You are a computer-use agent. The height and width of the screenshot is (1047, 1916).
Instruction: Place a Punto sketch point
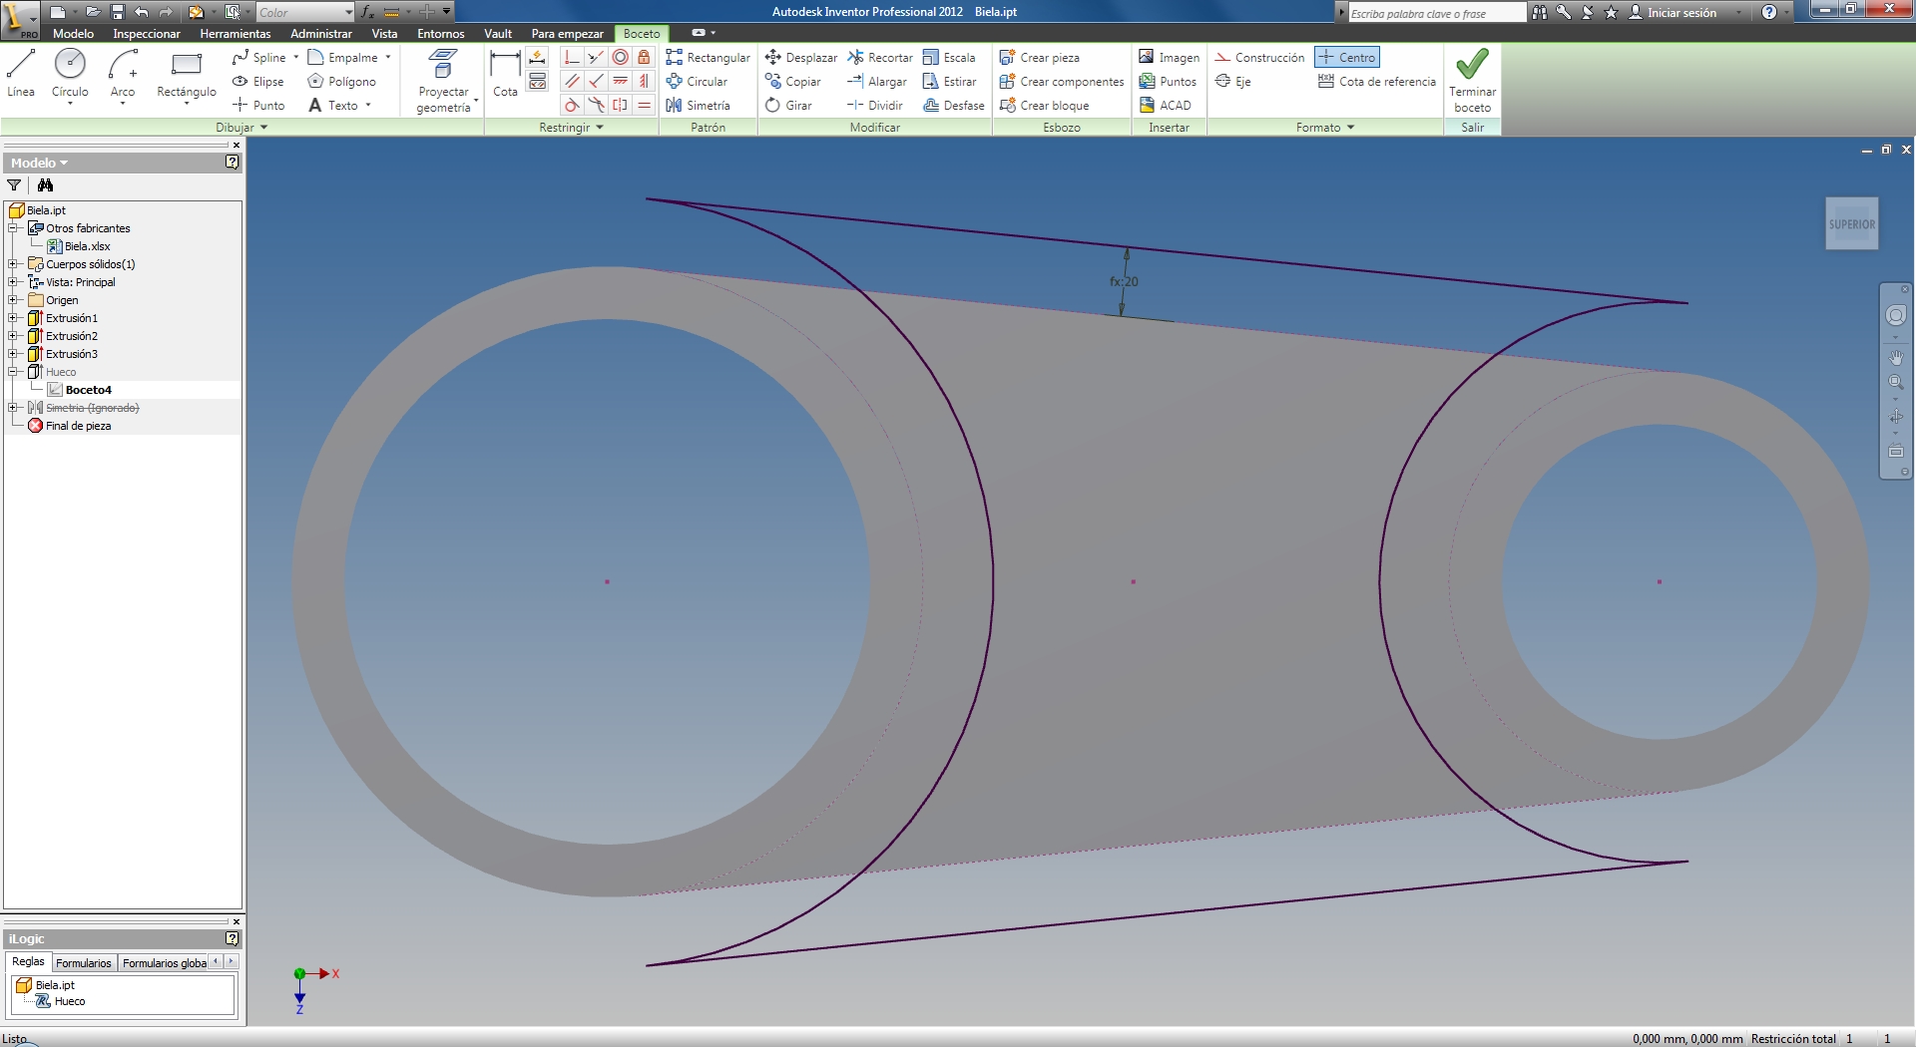(258, 106)
